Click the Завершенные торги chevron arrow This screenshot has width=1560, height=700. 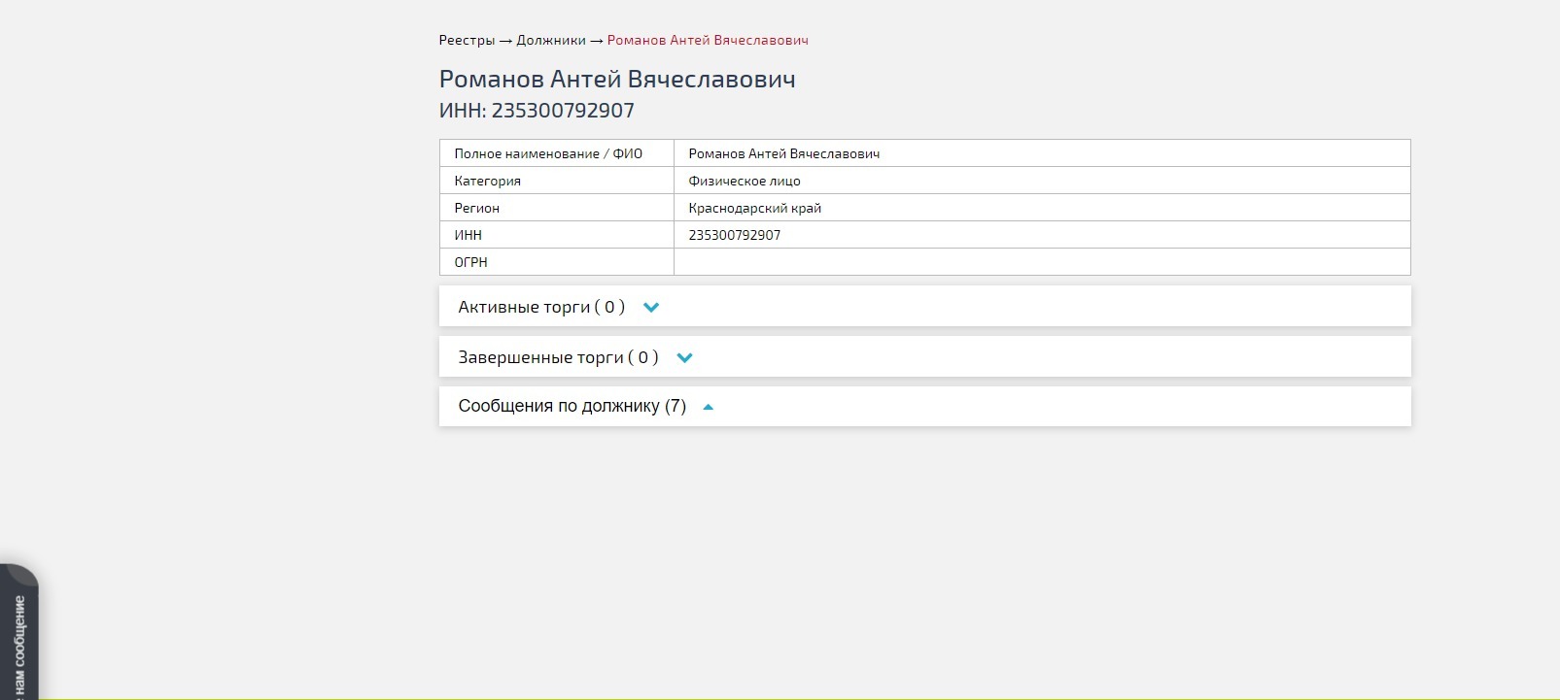(x=684, y=358)
